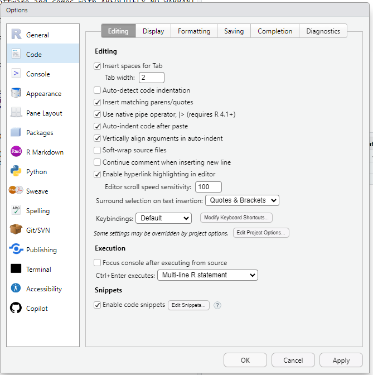The height and width of the screenshot is (375, 373).
Task: Open the Accessibility settings icon
Action: [x=16, y=289]
